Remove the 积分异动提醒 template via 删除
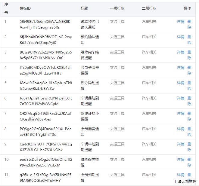Image resolution: width=199 pixels, height=186 pixels. click(x=189, y=85)
